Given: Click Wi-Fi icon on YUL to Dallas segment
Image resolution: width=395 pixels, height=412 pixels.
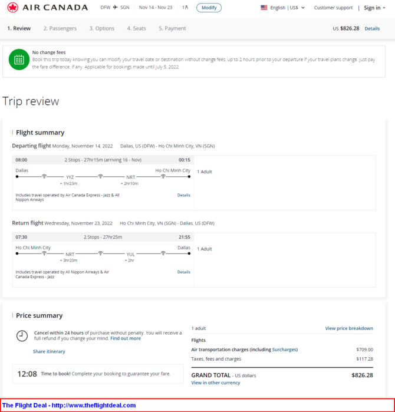Looking at the screenshot, I should pos(163,253).
